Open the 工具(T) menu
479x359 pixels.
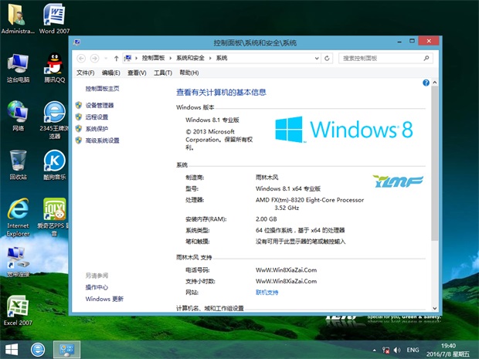click(x=162, y=73)
